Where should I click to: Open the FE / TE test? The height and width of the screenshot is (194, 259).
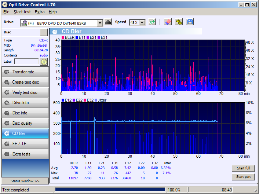coord(25,144)
